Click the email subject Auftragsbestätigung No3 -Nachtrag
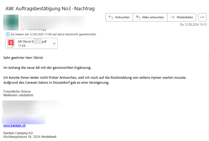209x141 pixels. tap(50, 9)
